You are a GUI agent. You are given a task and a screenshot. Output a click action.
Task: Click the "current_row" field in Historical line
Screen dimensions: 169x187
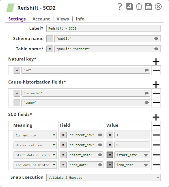(86, 145)
